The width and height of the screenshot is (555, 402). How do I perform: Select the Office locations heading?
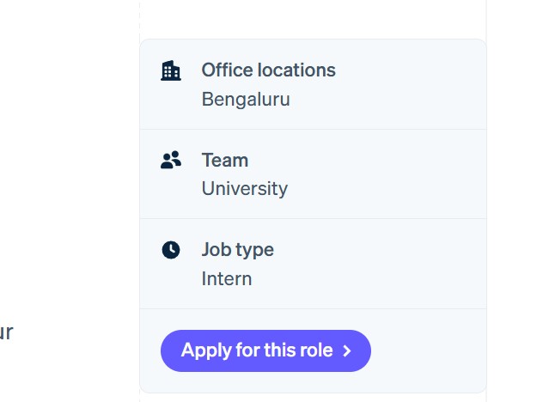pyautogui.click(x=268, y=70)
